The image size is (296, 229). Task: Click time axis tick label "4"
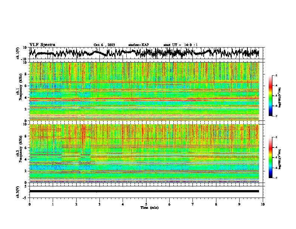click(123, 204)
